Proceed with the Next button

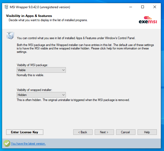(104, 132)
